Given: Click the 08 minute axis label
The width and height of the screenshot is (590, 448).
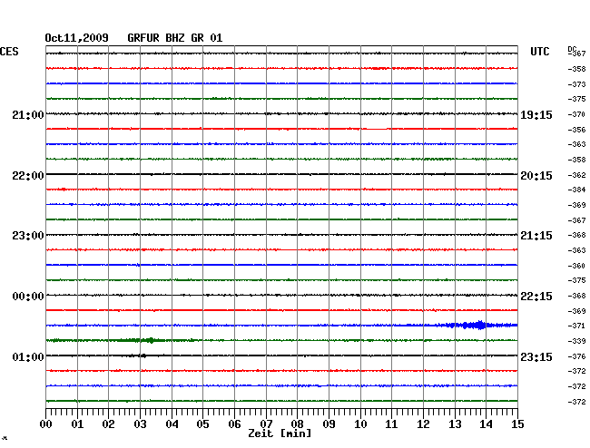Looking at the screenshot, I should point(297,424).
